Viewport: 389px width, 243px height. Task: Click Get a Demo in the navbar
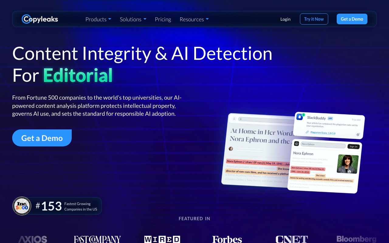[352, 19]
